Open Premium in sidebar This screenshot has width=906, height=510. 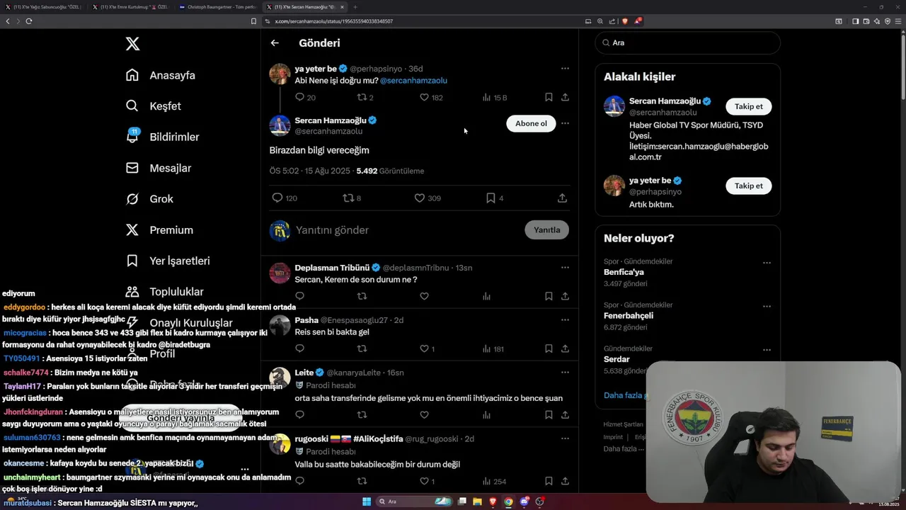(x=159, y=230)
